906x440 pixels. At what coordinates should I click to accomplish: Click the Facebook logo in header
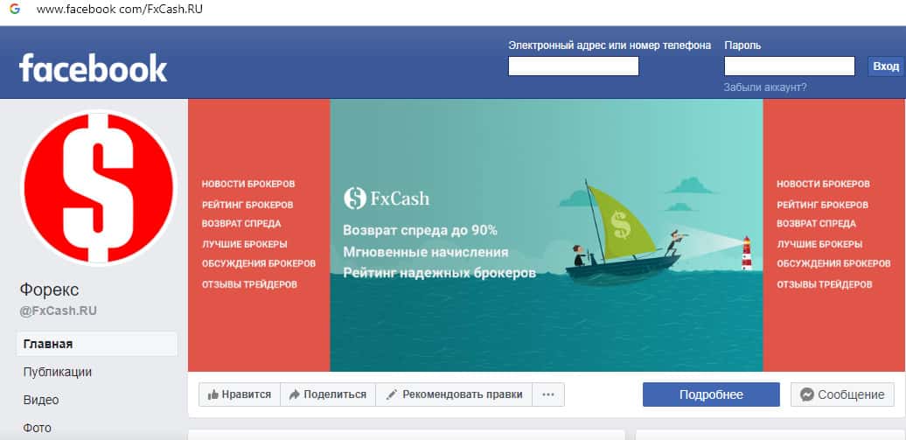click(93, 67)
